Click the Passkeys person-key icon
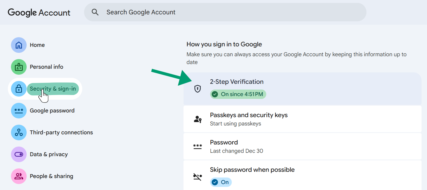The height and width of the screenshot is (190, 427). click(x=198, y=119)
